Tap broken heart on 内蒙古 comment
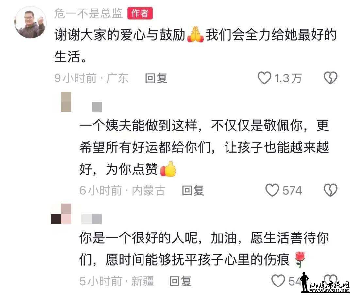Viewport: 353px width, 295px height. click(x=330, y=190)
